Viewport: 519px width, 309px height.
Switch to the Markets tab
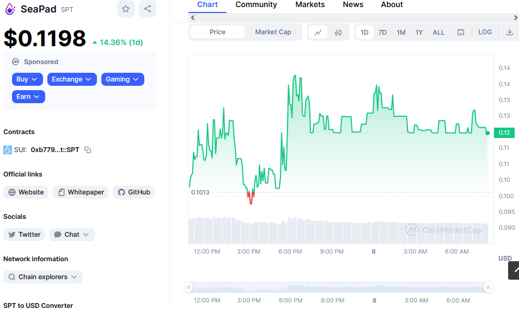tap(310, 5)
